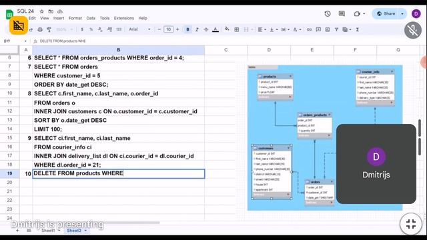Image resolution: width=427 pixels, height=240 pixels.
Task: Insert a comment
Action: click(x=318, y=29)
